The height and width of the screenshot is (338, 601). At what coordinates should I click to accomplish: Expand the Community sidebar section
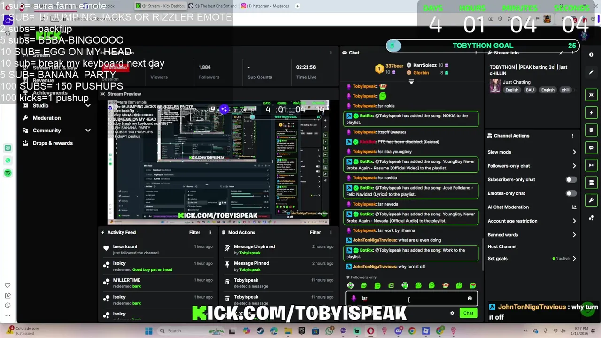click(x=88, y=131)
